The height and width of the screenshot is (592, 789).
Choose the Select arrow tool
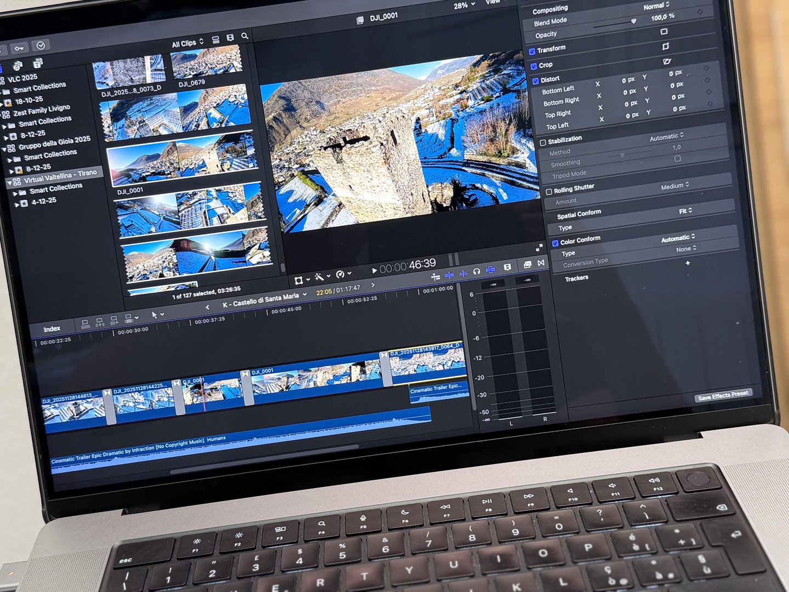155,315
